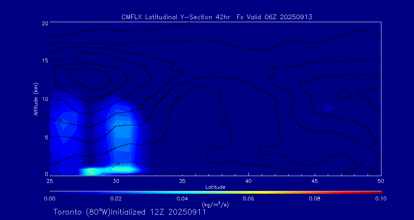Screen dimensions: 414x220
Task: Click the units label (kg/m²/s)
Action: pyautogui.click(x=215, y=204)
